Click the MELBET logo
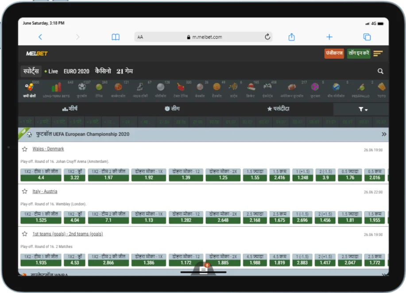The image size is (406, 293). coord(37,54)
